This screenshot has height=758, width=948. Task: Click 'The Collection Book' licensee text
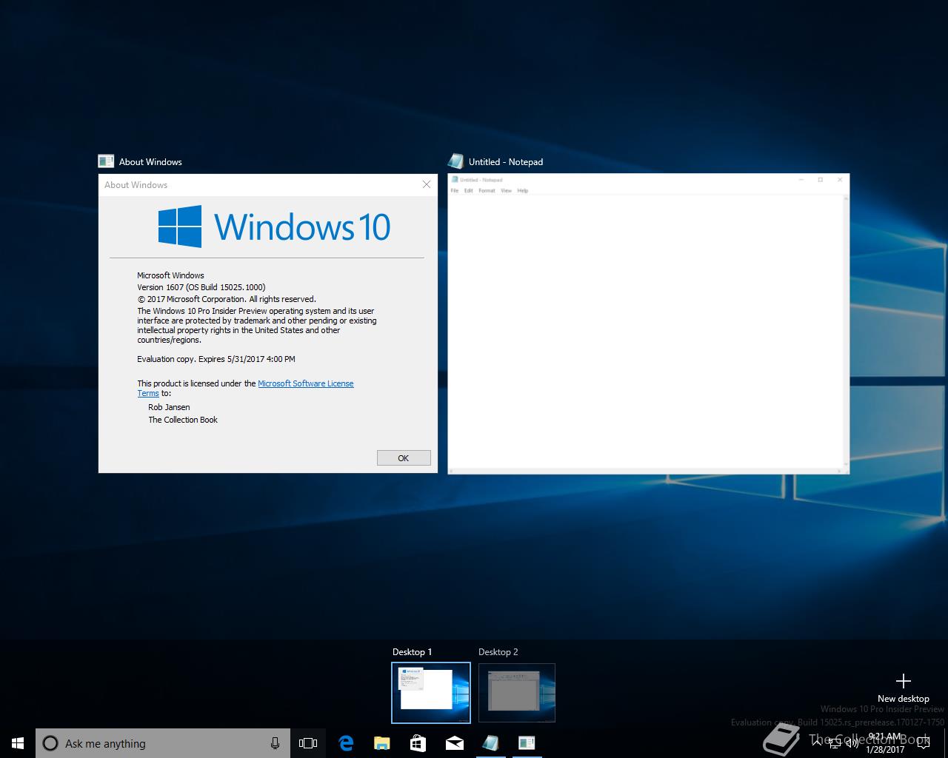[x=183, y=420]
